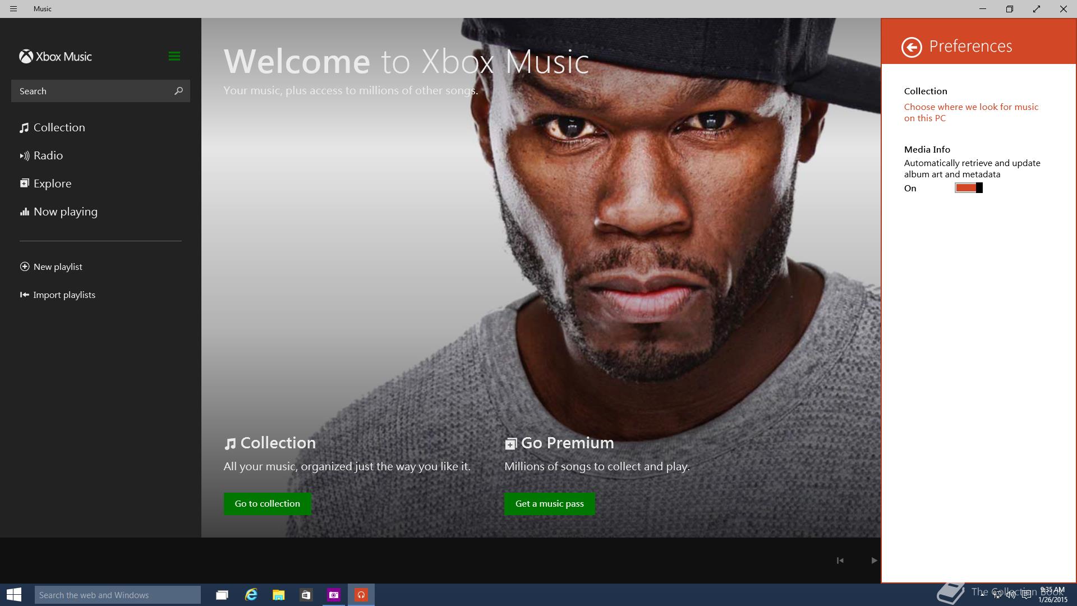Click the Preferences panel title

[970, 46]
